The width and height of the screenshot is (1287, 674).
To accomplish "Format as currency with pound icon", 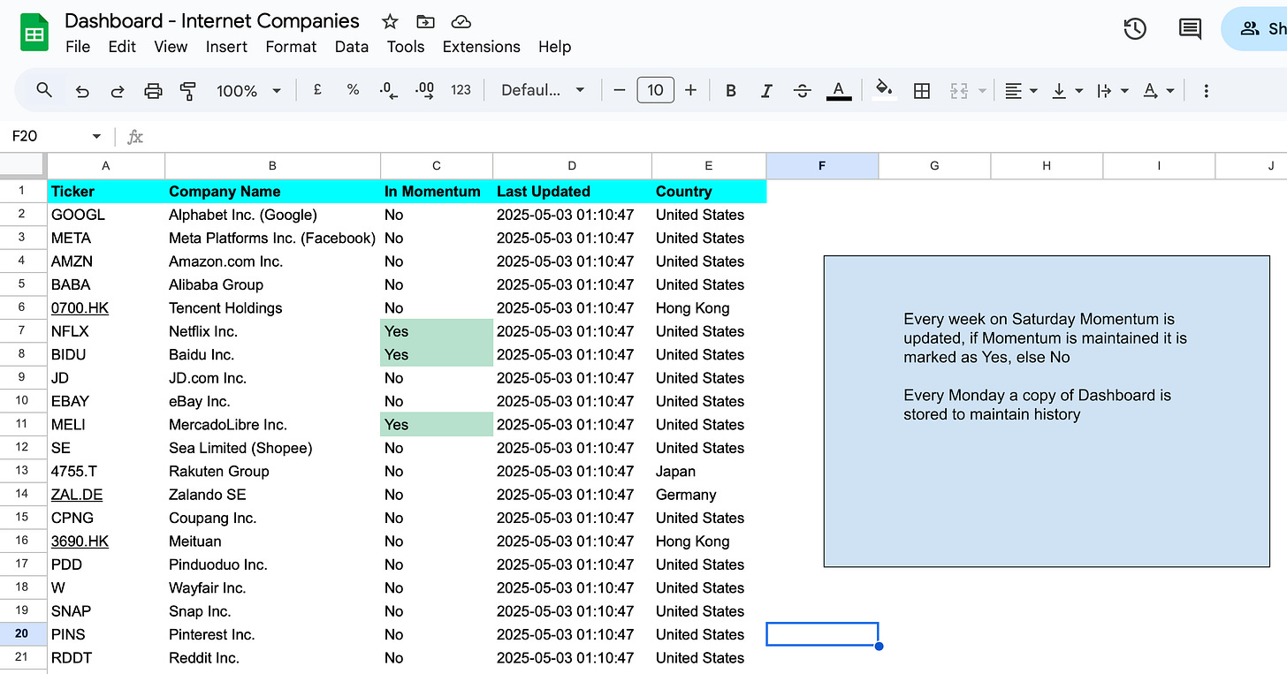I will (x=317, y=90).
